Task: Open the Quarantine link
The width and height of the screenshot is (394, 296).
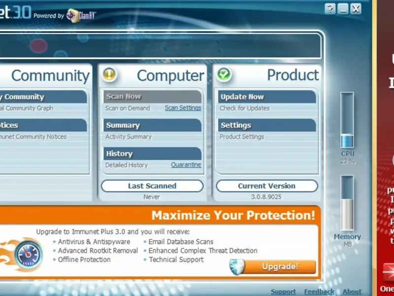Action: click(x=186, y=165)
